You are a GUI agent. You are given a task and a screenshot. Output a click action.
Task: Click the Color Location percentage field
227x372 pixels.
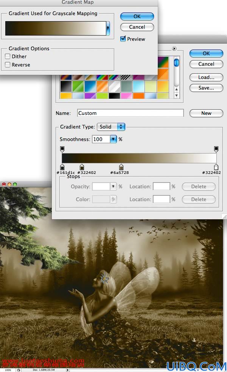(x=162, y=199)
